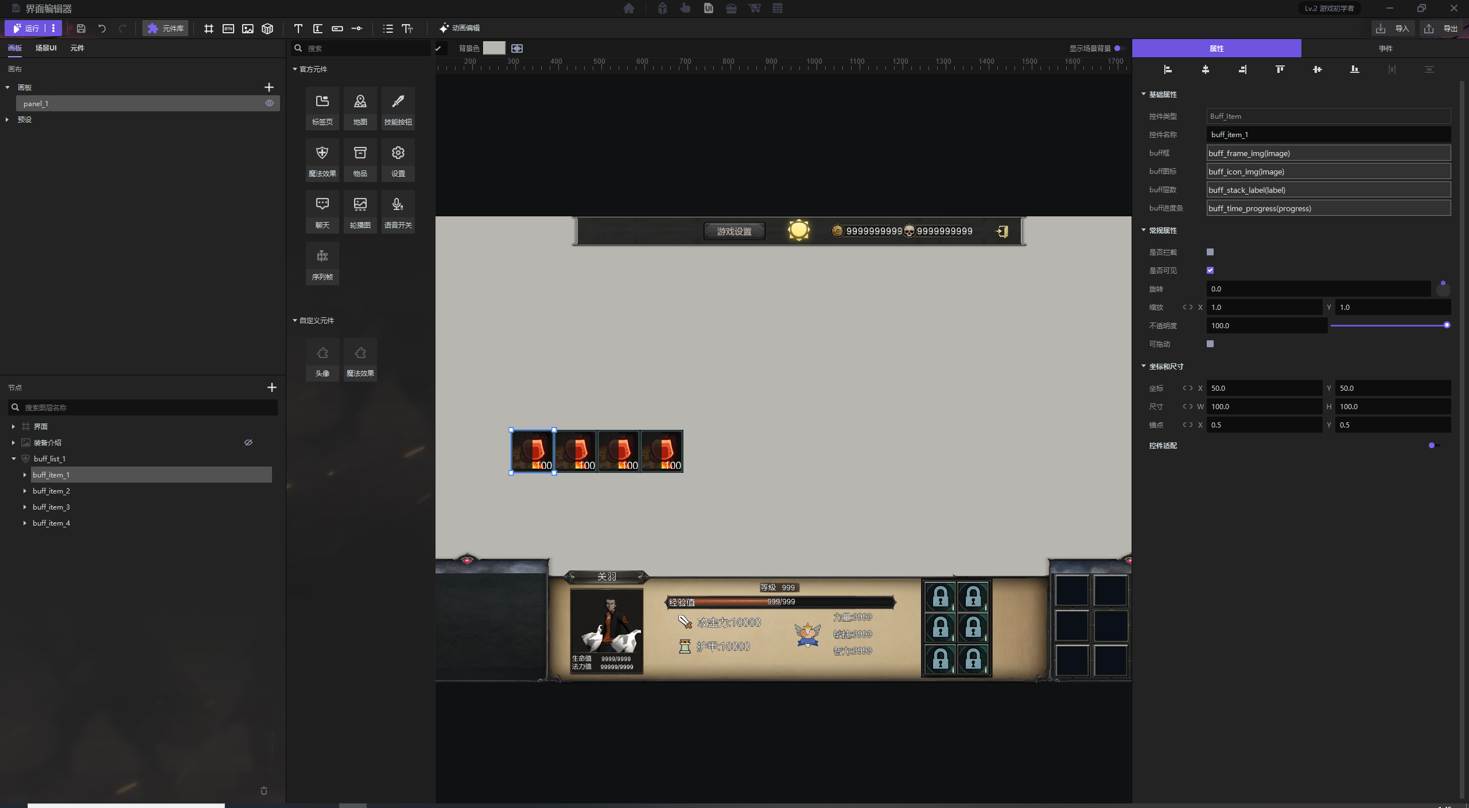The image size is (1469, 808).
Task: Click the 运行 run button
Action: click(26, 28)
